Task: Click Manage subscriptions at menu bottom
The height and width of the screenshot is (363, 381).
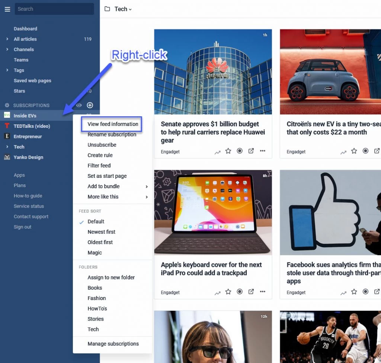Action: coord(113,344)
